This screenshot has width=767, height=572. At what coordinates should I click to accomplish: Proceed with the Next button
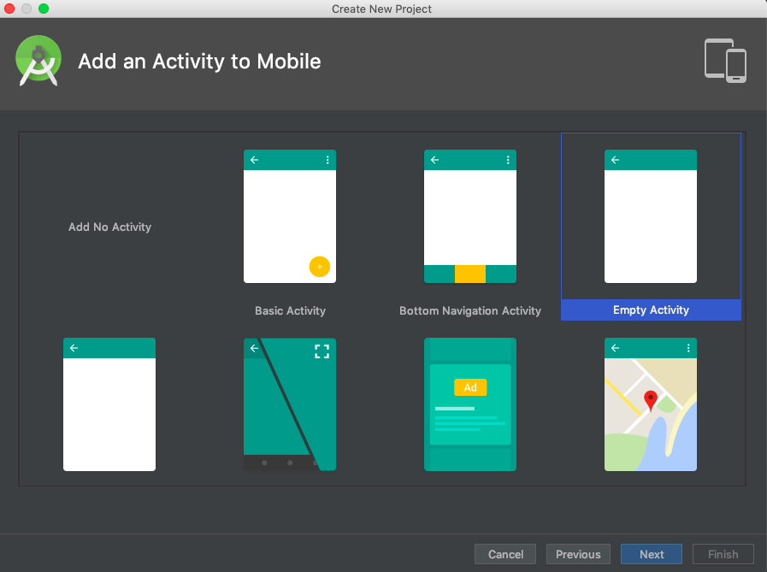(x=652, y=554)
